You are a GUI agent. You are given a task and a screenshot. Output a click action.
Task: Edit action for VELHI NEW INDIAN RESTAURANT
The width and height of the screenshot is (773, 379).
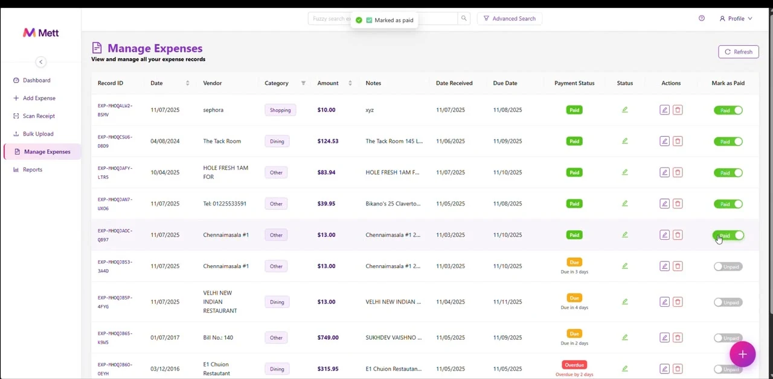(x=664, y=302)
